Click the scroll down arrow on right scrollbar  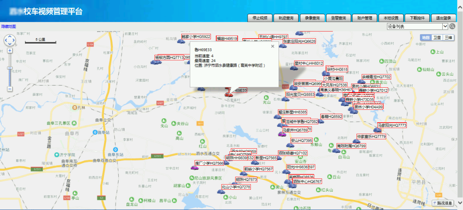460,203
